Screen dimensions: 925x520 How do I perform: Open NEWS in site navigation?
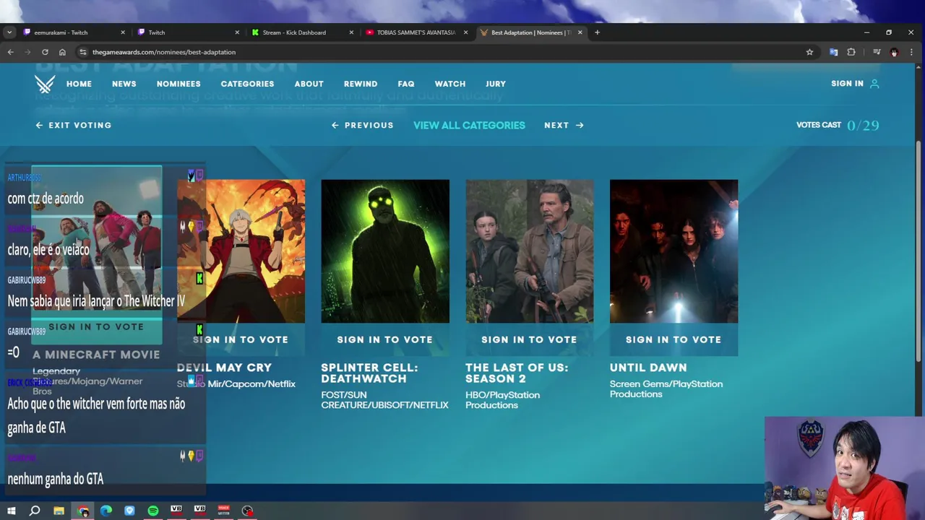pyautogui.click(x=124, y=84)
